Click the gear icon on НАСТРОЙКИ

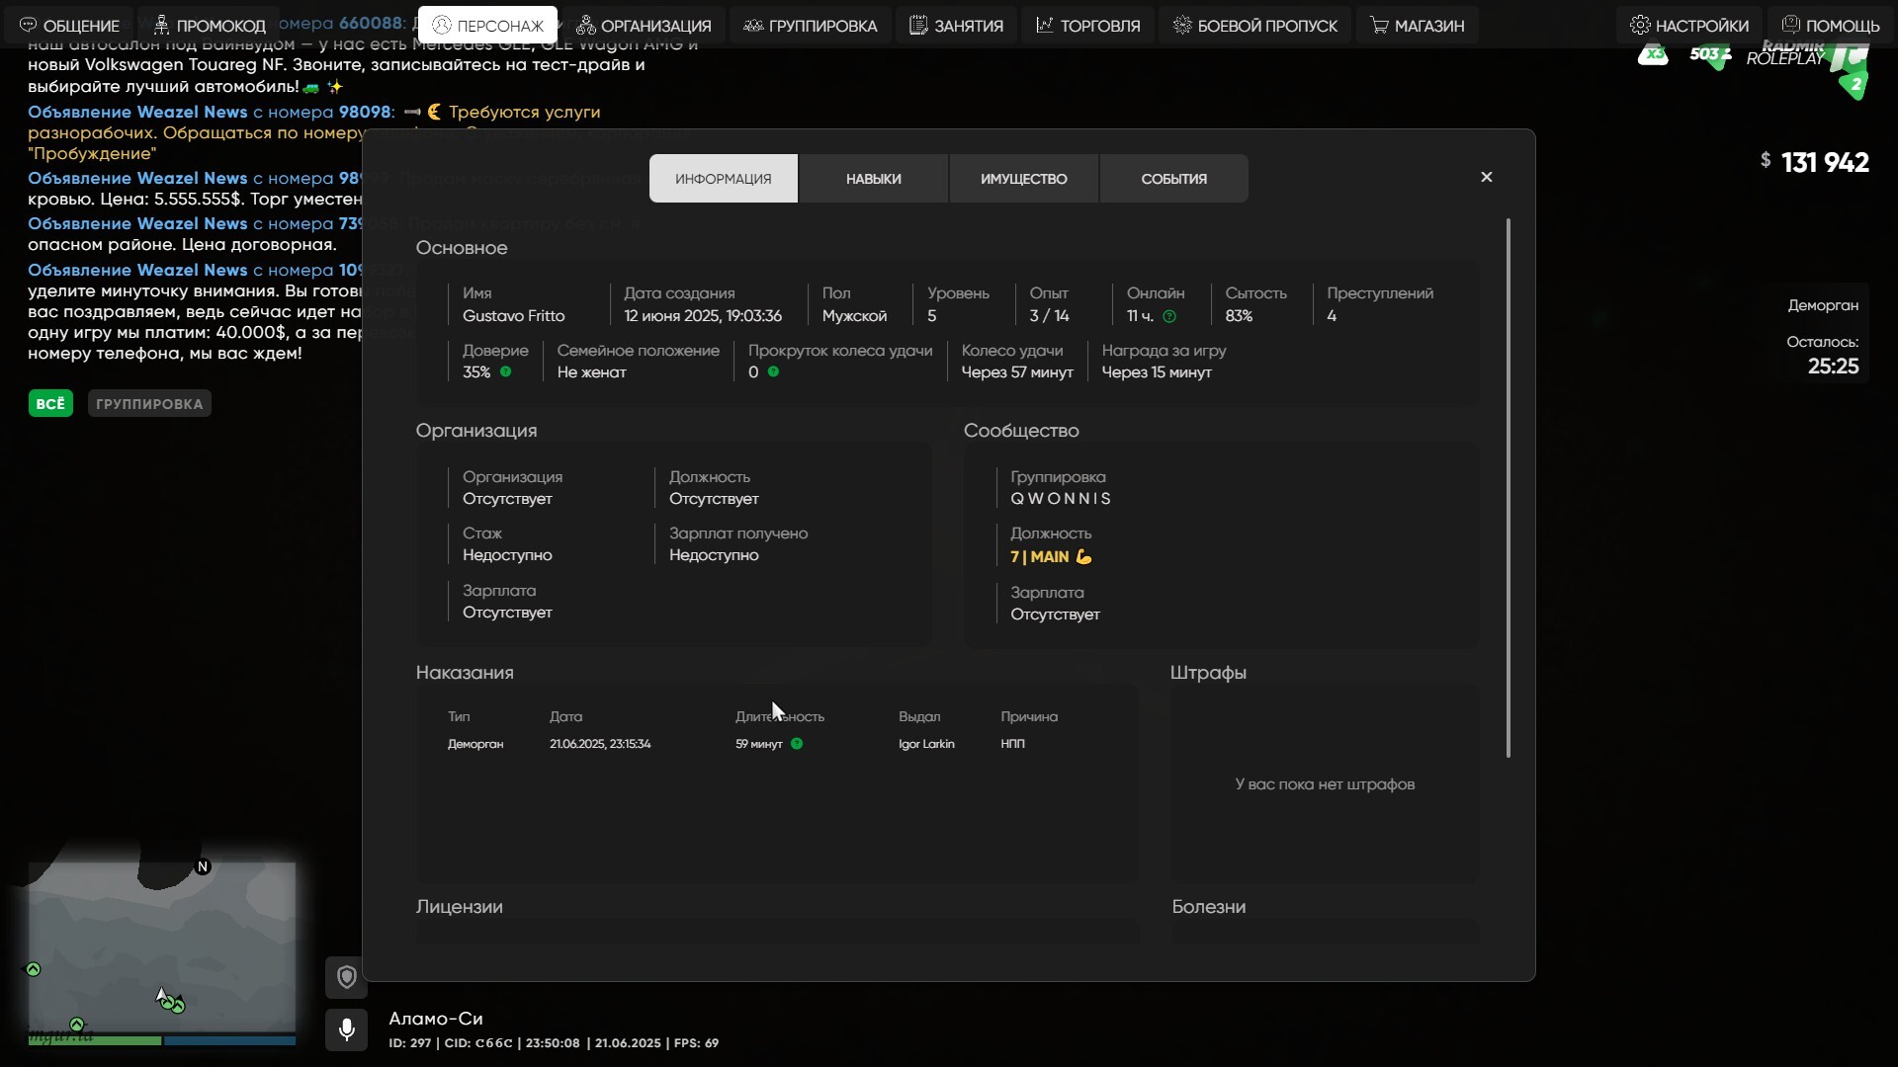pos(1640,25)
